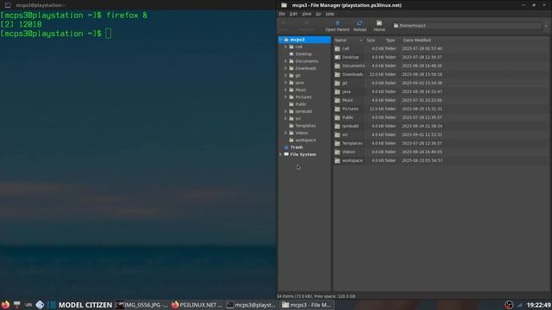Expand the Downloads folder in the tree
Viewport: 552px width, 310px height.
point(285,68)
